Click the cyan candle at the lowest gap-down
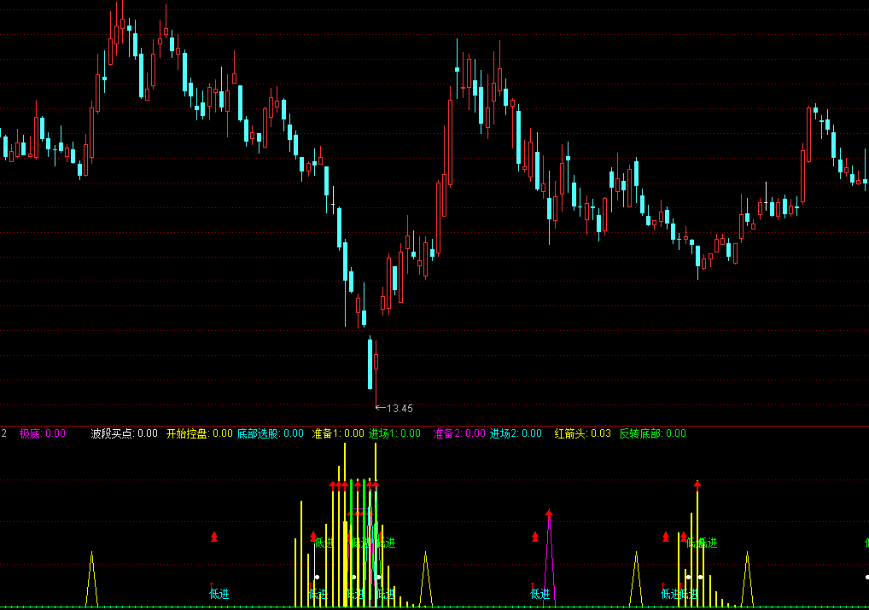Viewport: 869px width, 610px height. (x=370, y=363)
